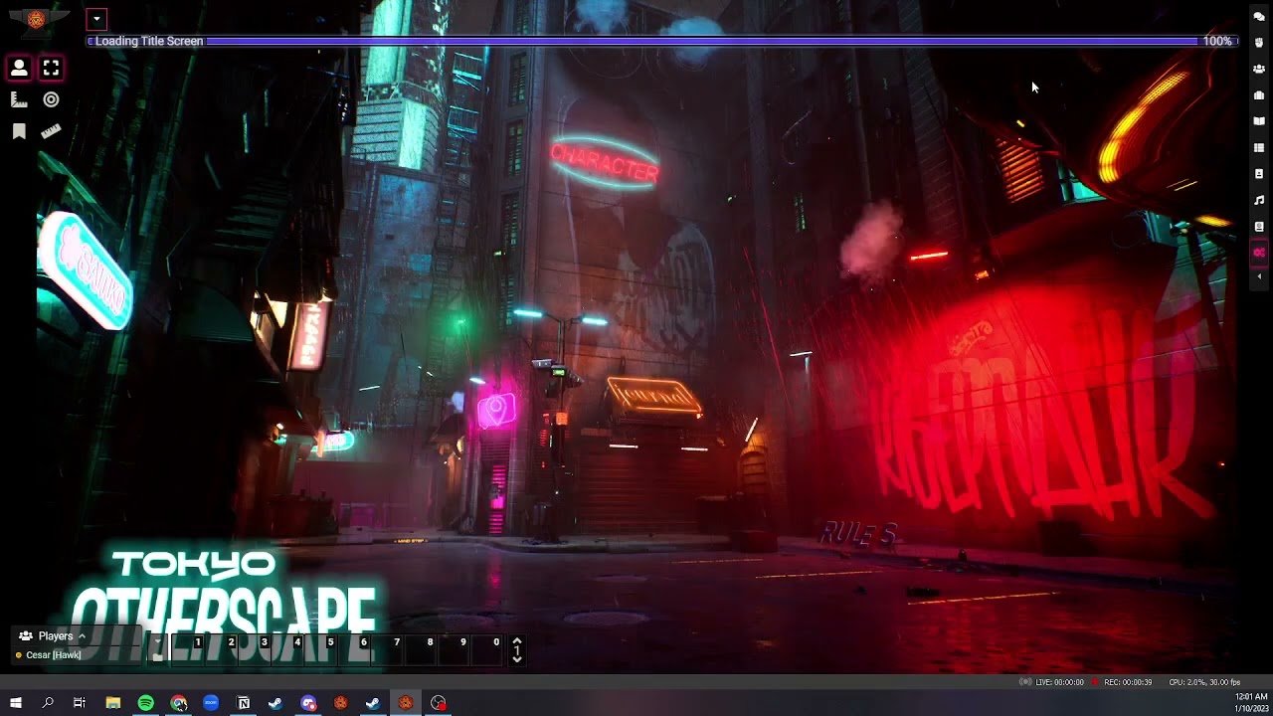Click the neon CHARACTER sign

(604, 164)
